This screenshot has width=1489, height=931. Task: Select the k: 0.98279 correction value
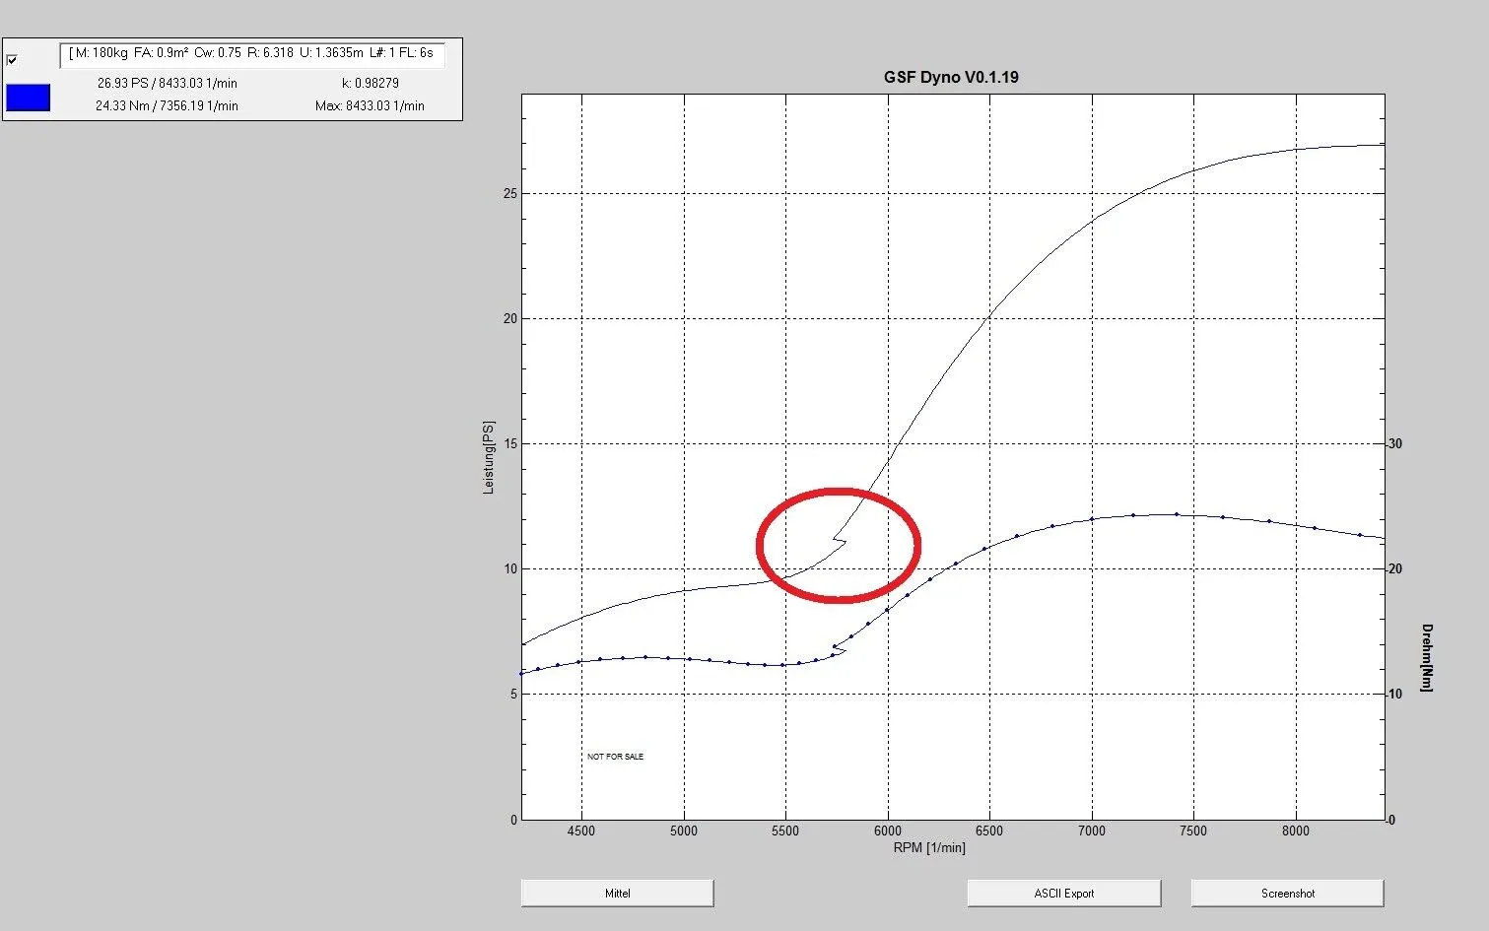pos(371,84)
